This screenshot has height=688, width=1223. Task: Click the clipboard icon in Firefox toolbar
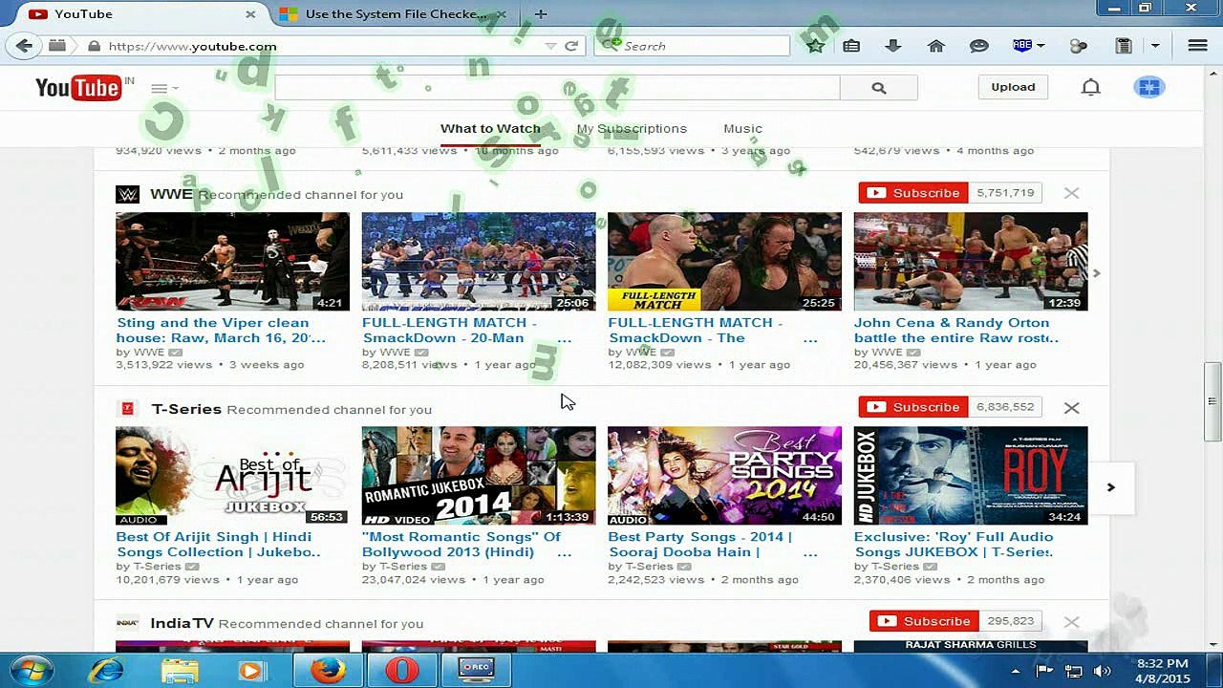(1124, 46)
